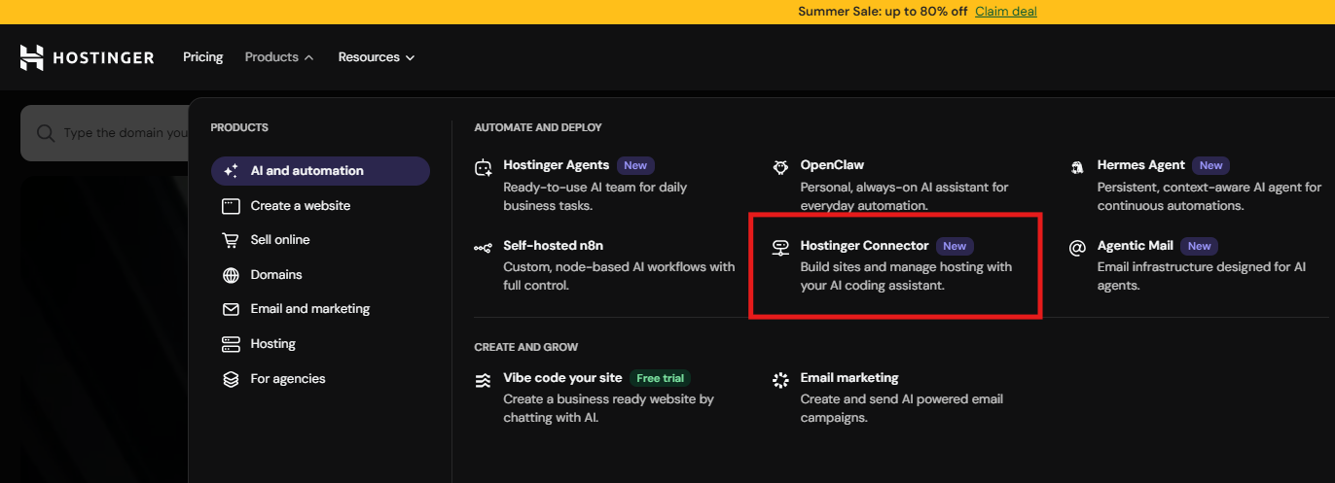Click the Email marketing spinner icon
Screen dimensions: 1335x483
tap(780, 380)
